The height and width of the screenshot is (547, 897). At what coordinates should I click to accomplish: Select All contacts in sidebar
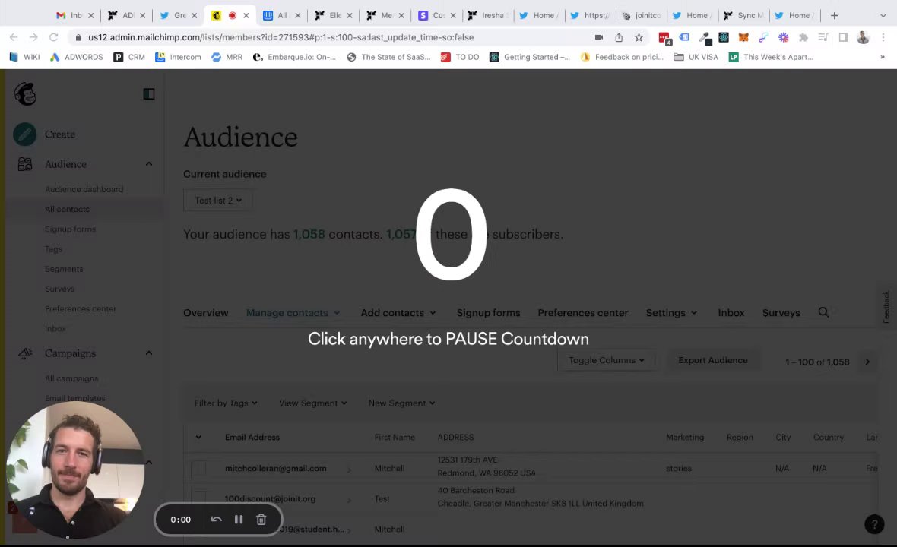(x=67, y=209)
